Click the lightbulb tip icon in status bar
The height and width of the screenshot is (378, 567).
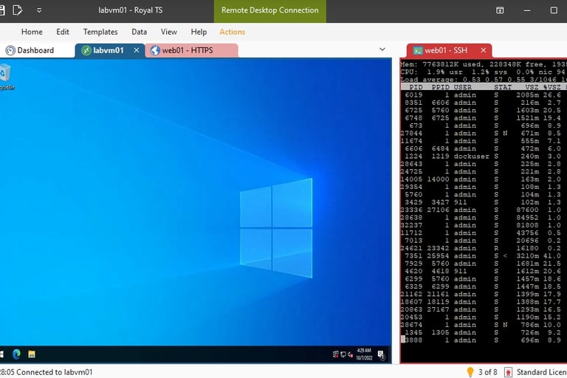pyautogui.click(x=470, y=372)
